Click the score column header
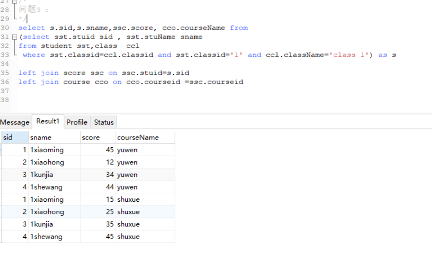The width and height of the screenshot is (432, 267). point(98,137)
